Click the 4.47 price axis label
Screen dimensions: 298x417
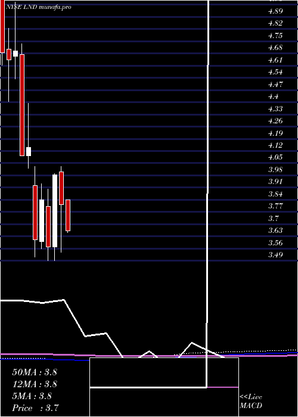[275, 85]
